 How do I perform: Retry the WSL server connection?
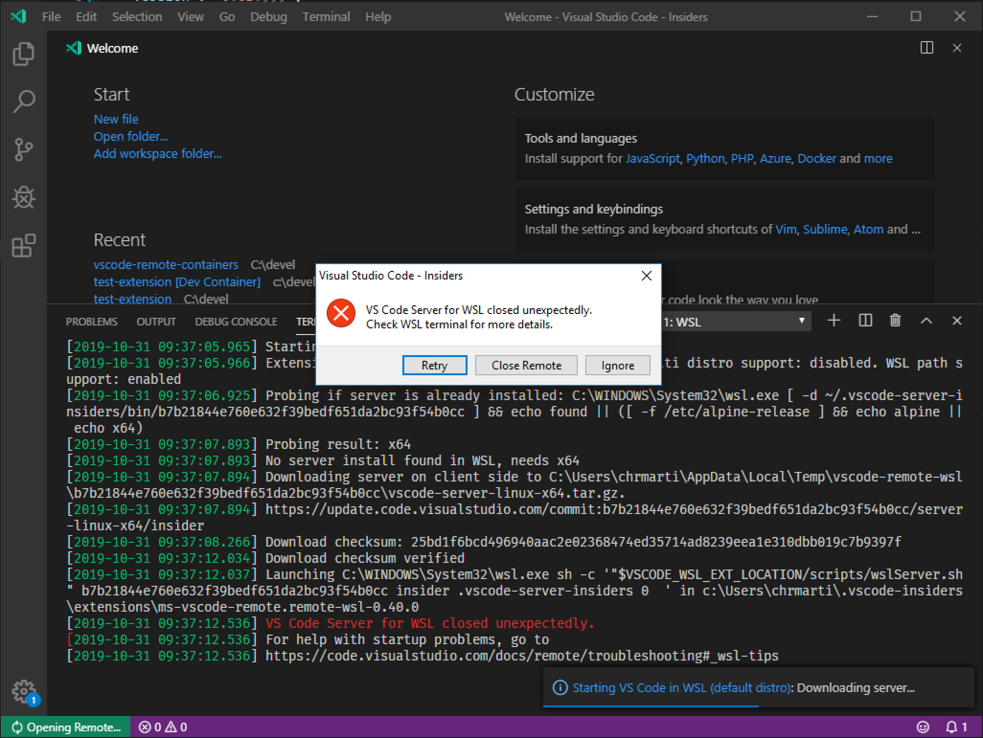coord(434,365)
